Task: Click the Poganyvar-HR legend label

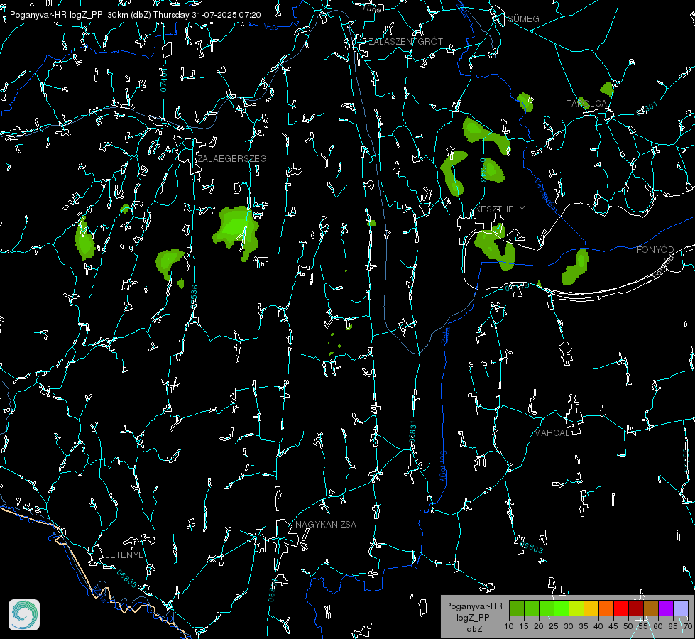Action: (474, 606)
